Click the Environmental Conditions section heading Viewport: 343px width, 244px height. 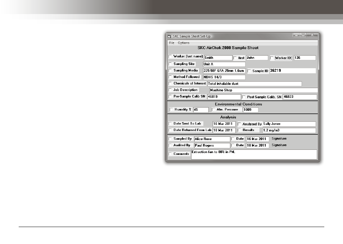[x=238, y=104]
